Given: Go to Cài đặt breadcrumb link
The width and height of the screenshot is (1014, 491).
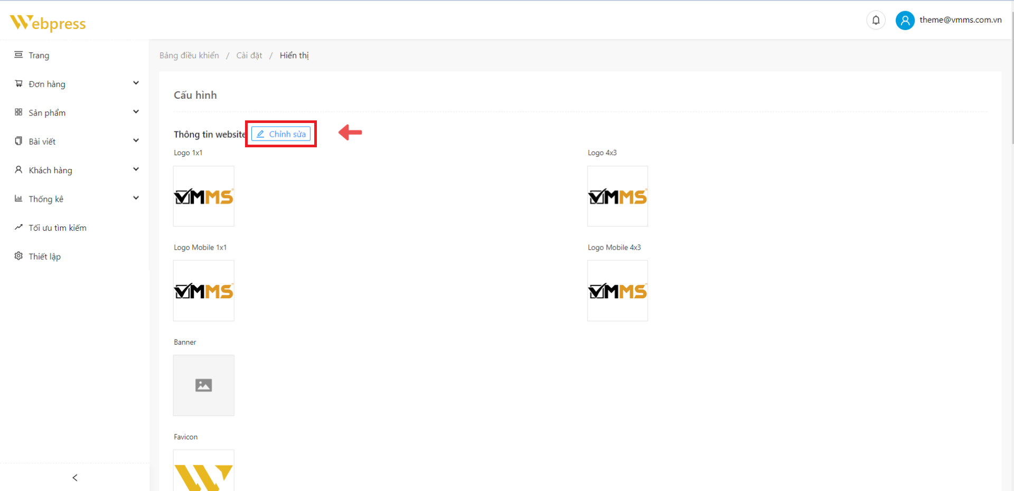Looking at the screenshot, I should click(249, 55).
